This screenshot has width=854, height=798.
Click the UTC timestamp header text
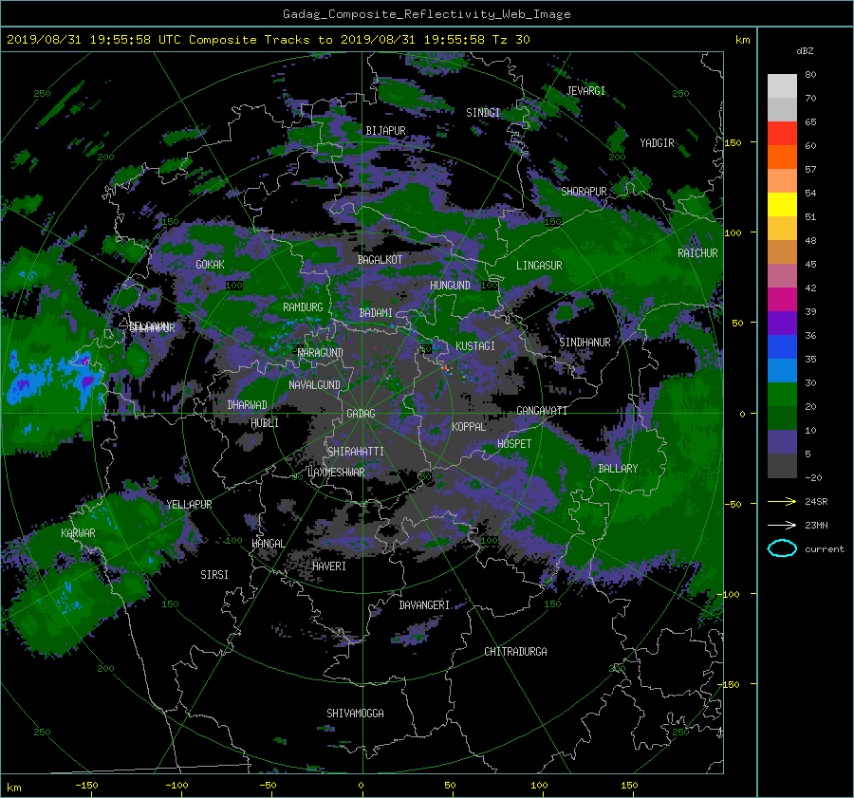point(268,40)
